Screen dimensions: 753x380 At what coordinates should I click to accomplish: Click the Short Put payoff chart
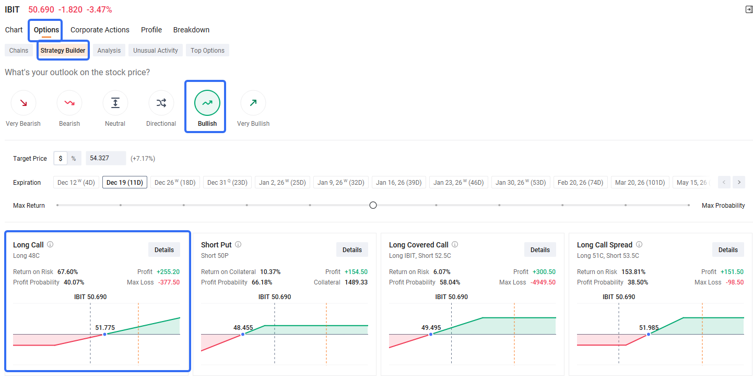coord(285,333)
